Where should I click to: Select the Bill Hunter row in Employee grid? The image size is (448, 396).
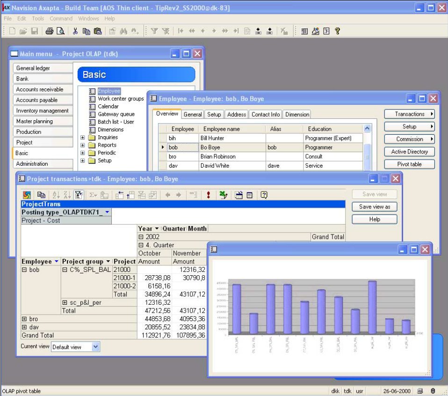(260, 138)
